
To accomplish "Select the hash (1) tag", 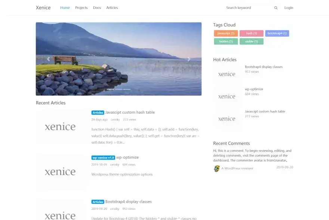I will click(252, 33).
